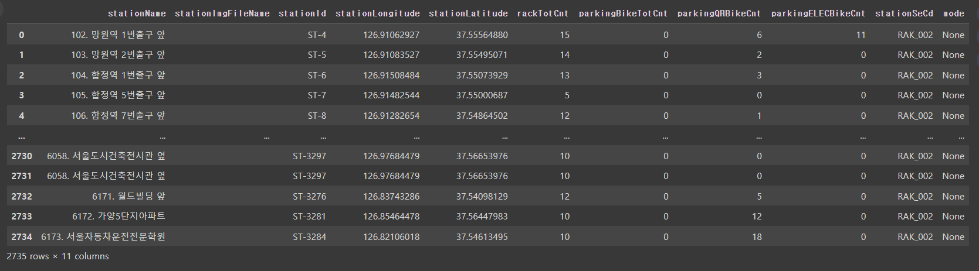Click latitude value 37.55073929

tap(482, 76)
